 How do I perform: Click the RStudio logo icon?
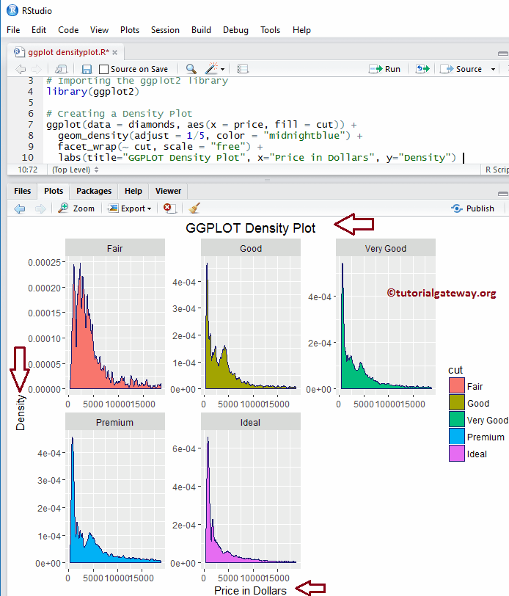(x=12, y=10)
